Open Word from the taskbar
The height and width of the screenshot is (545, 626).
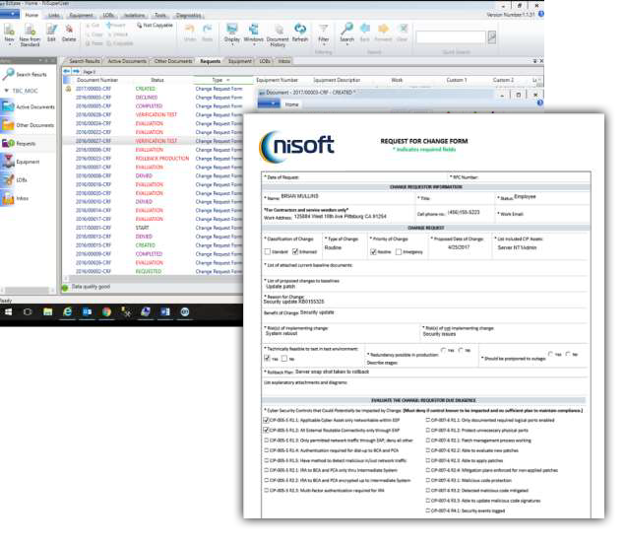point(165,311)
